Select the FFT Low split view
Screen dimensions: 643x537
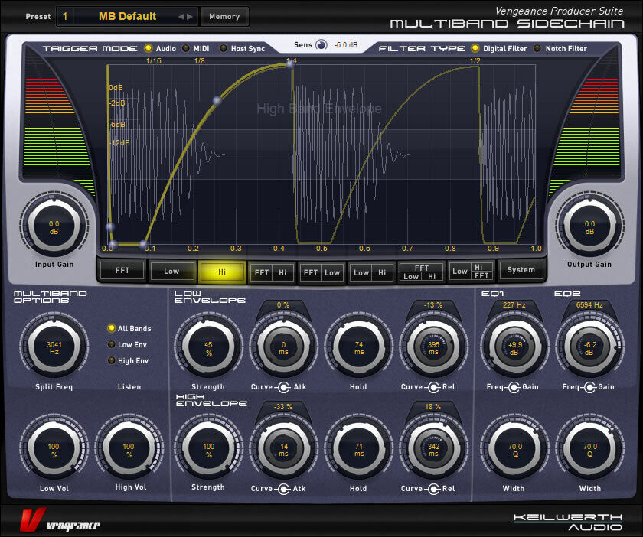(322, 272)
